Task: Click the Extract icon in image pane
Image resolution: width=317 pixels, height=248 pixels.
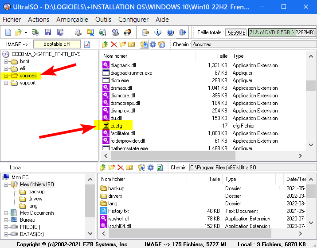Action: click(144, 44)
